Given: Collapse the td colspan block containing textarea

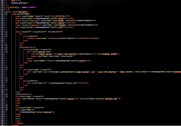Looking at the screenshot, I should click(6, 36).
